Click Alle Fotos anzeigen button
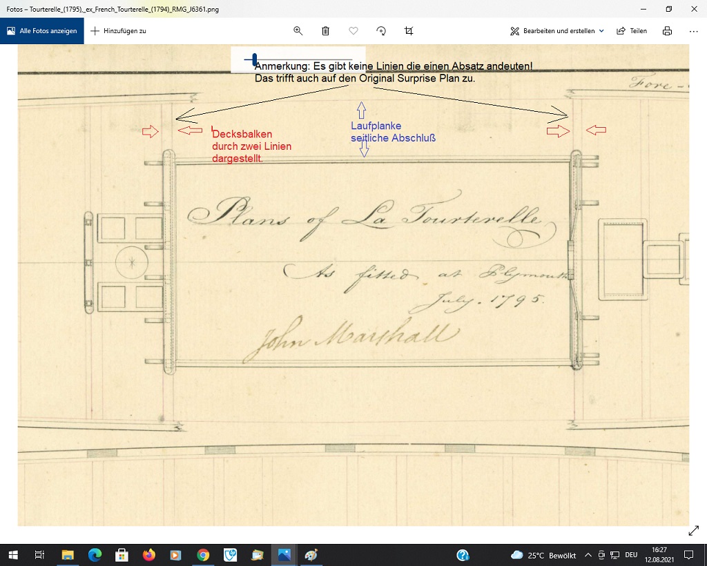Screen dimensions: 707x566 42,31
